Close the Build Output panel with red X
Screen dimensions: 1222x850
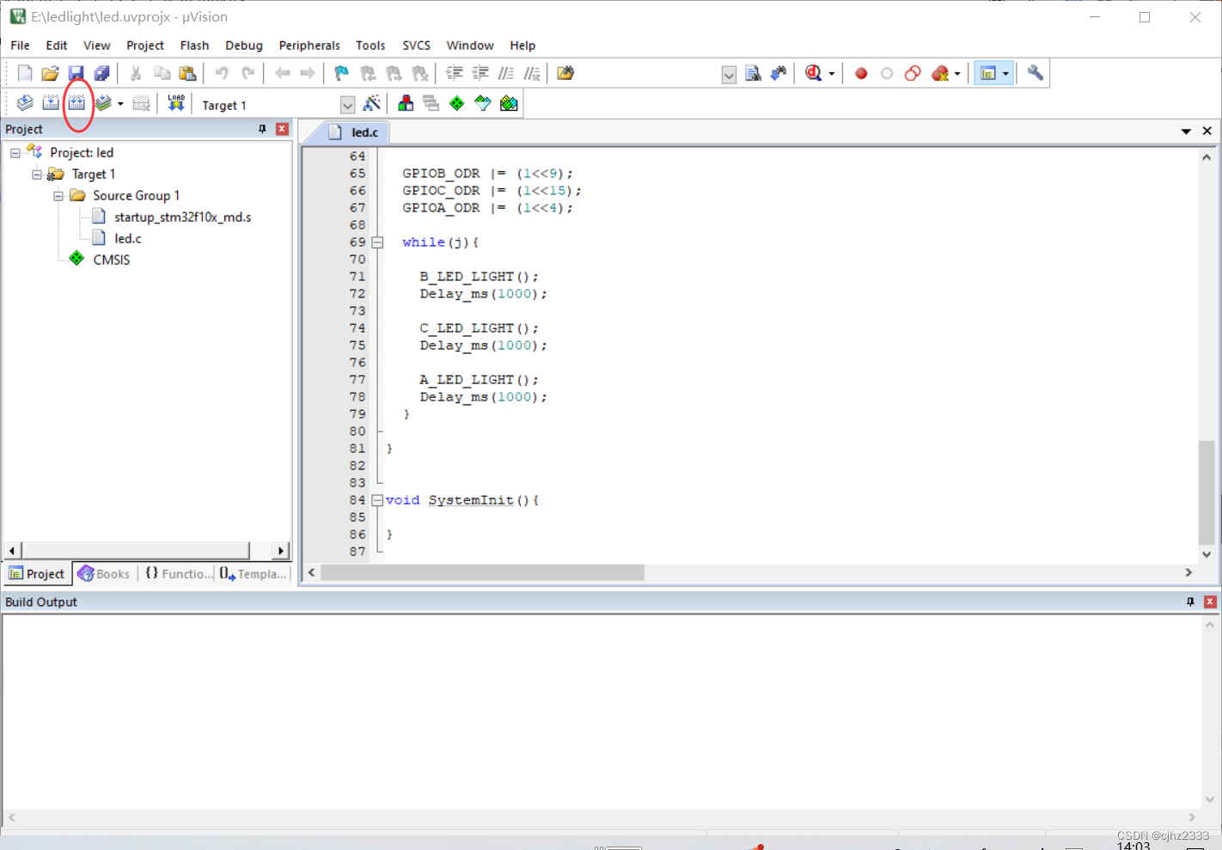coord(1210,602)
